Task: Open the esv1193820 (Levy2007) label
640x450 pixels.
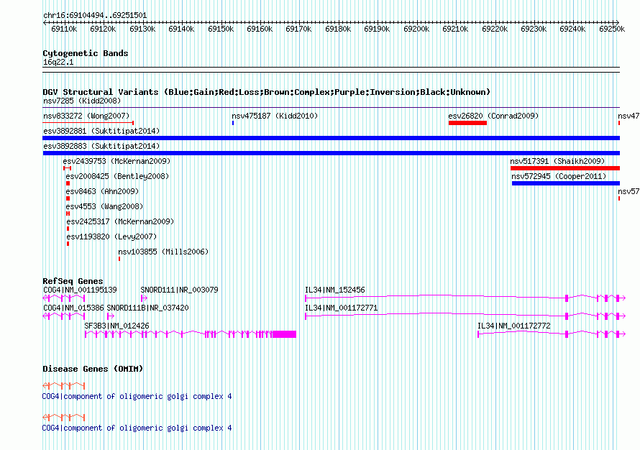Action: [111, 237]
